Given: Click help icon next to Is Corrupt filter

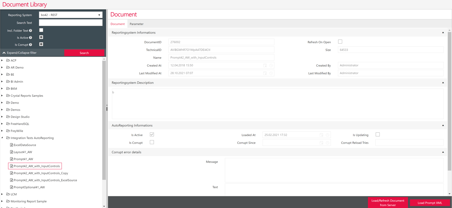Looking at the screenshot, I should pos(31,45).
